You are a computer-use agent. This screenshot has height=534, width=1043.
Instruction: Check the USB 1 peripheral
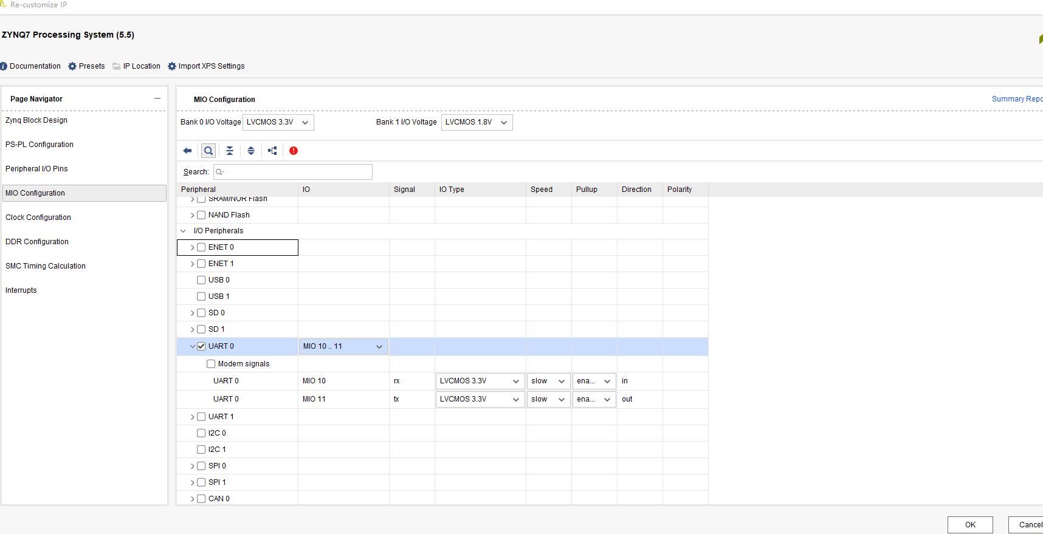pos(201,296)
